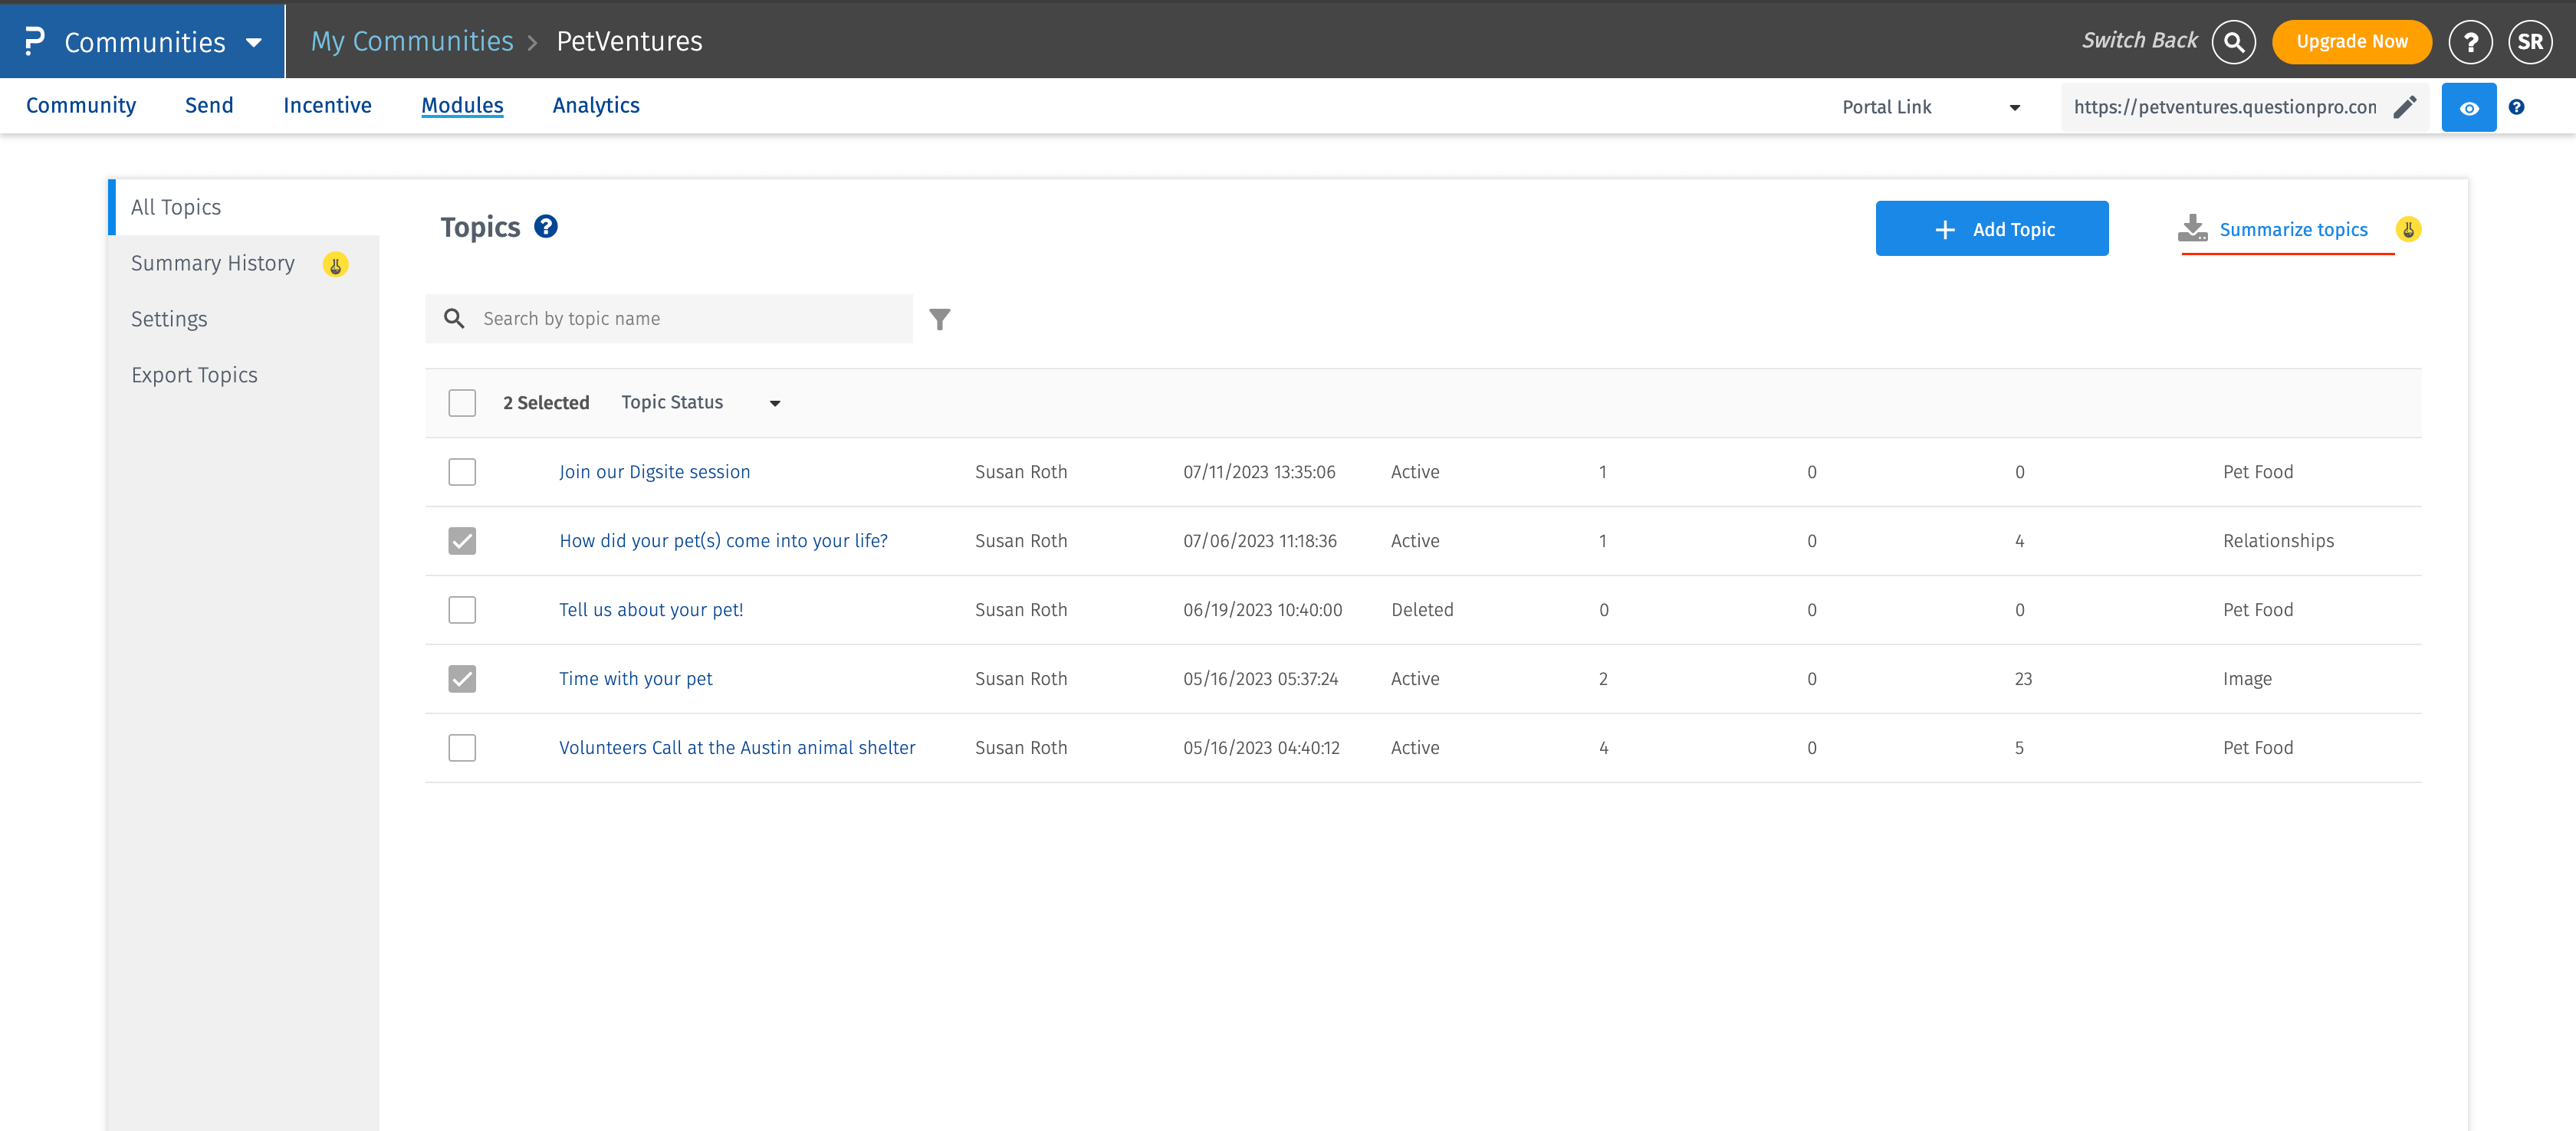Image resolution: width=2576 pixels, height=1131 pixels.
Task: Click the Summarize topics download icon
Action: pos(2192,229)
